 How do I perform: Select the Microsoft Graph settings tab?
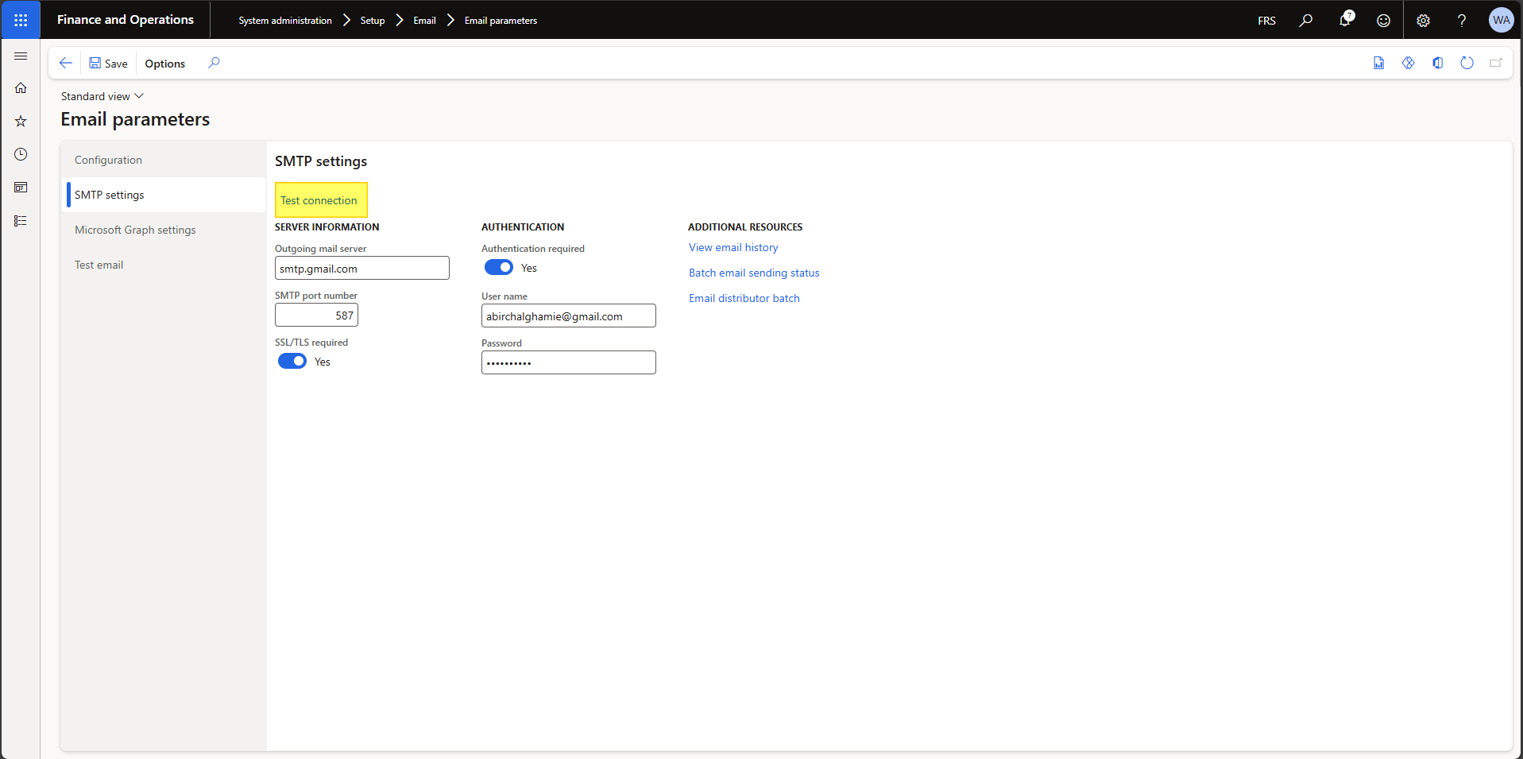pyautogui.click(x=164, y=230)
